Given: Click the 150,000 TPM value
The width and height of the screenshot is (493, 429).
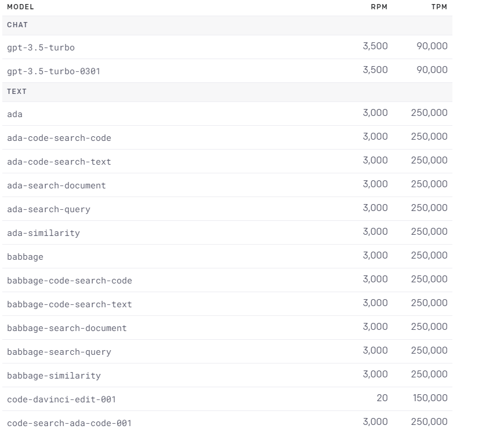Looking at the screenshot, I should click(x=430, y=398).
